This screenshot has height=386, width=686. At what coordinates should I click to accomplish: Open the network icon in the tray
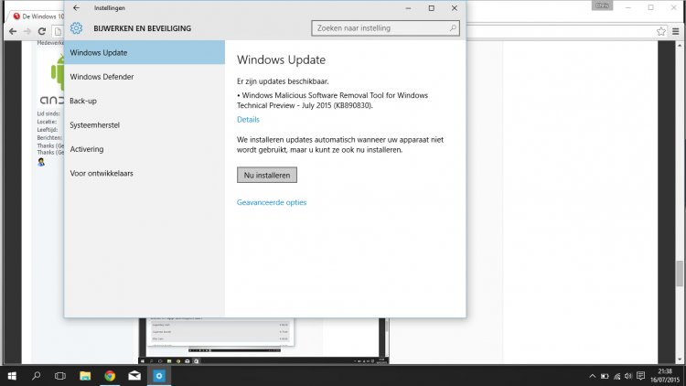coord(616,376)
